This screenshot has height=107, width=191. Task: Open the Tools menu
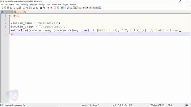pos(48,5)
